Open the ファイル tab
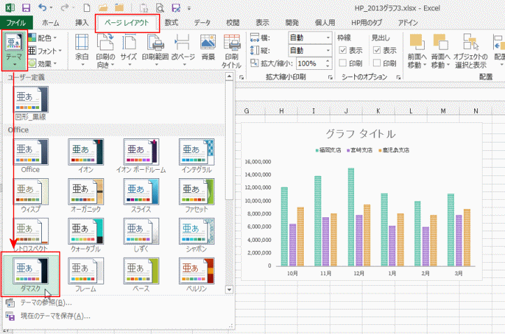 (x=15, y=22)
